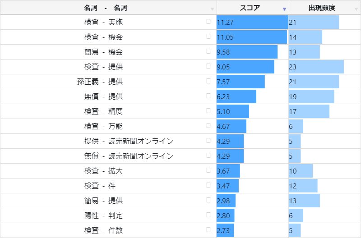Click the 出現頻度 header label
The image size is (361, 238).
coord(322,8)
